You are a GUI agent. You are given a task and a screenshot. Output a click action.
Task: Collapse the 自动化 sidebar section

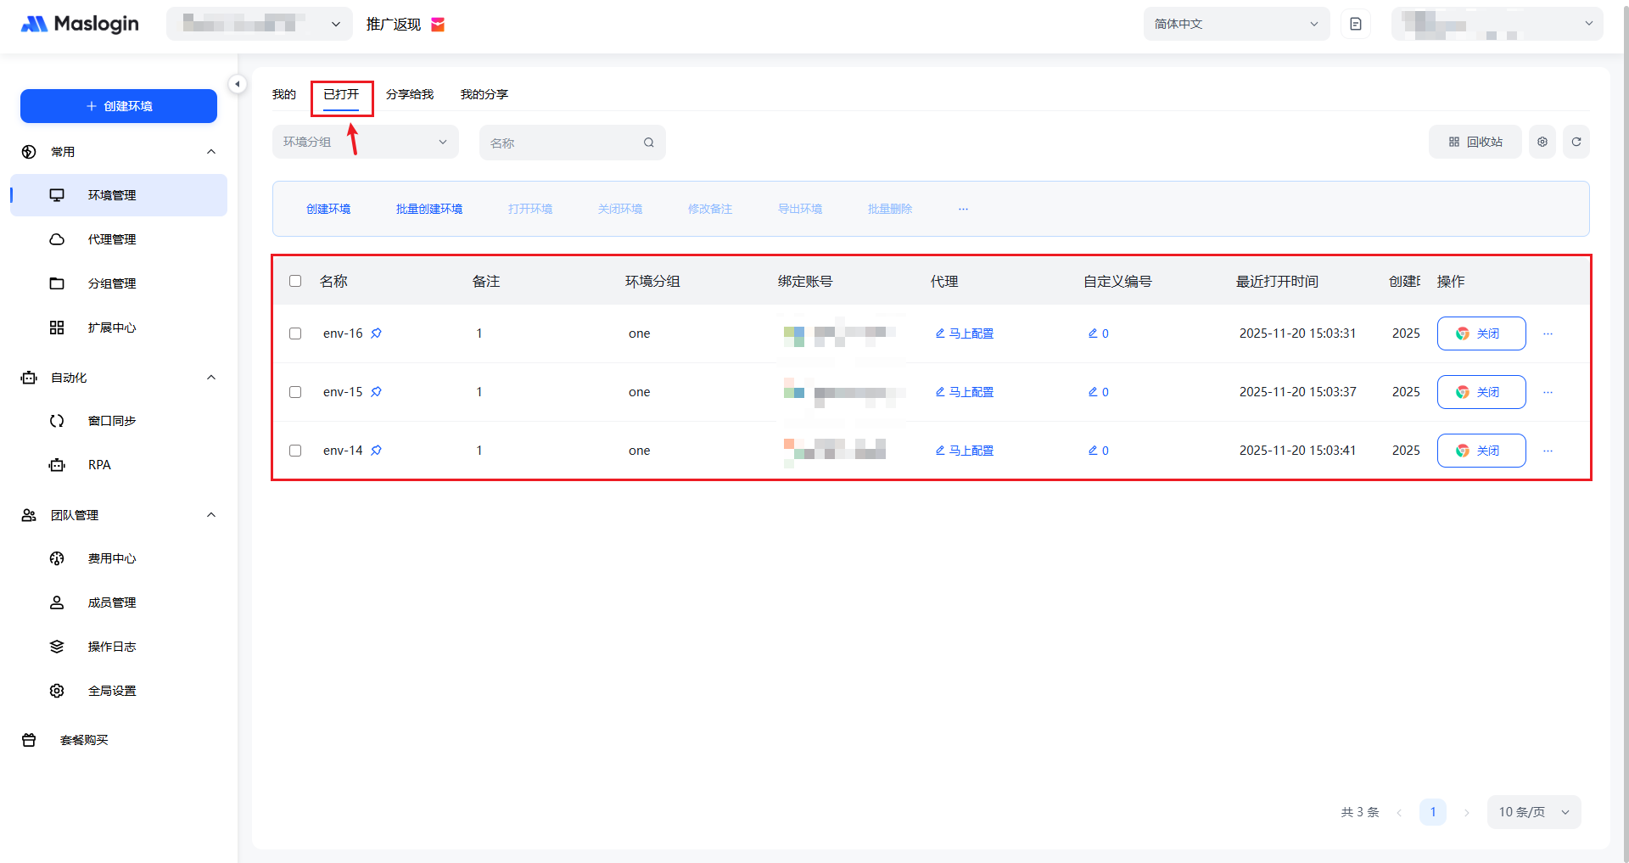pos(211,378)
